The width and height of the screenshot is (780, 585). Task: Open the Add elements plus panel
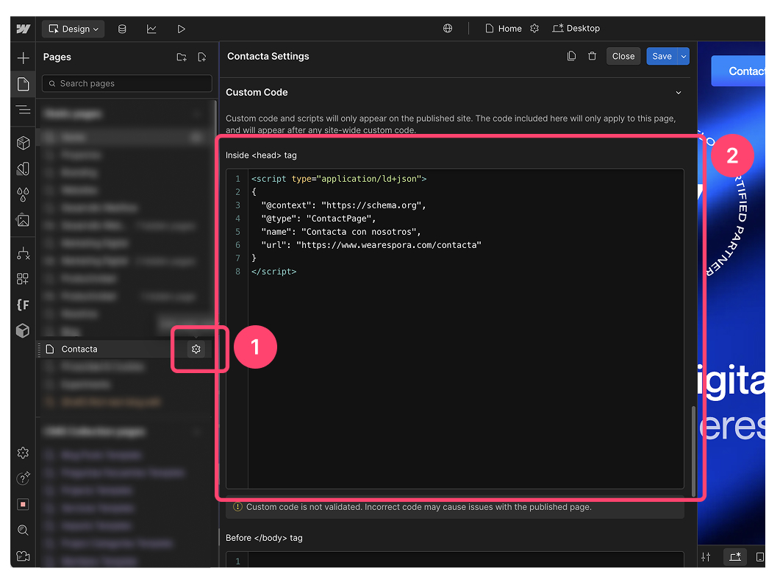[23, 57]
